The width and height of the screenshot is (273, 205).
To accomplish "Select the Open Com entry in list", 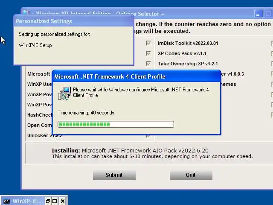I will click(39, 125).
